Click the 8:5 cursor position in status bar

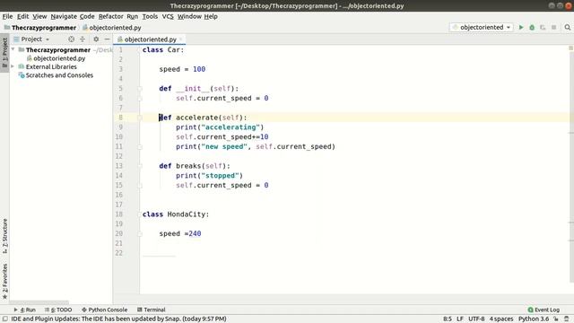click(448, 319)
